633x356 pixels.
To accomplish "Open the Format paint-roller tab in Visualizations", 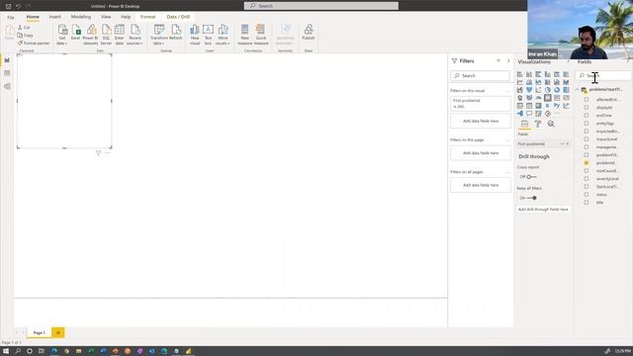I will 538,125.
